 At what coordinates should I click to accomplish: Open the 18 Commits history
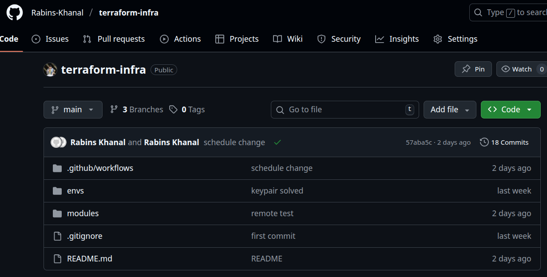[504, 142]
